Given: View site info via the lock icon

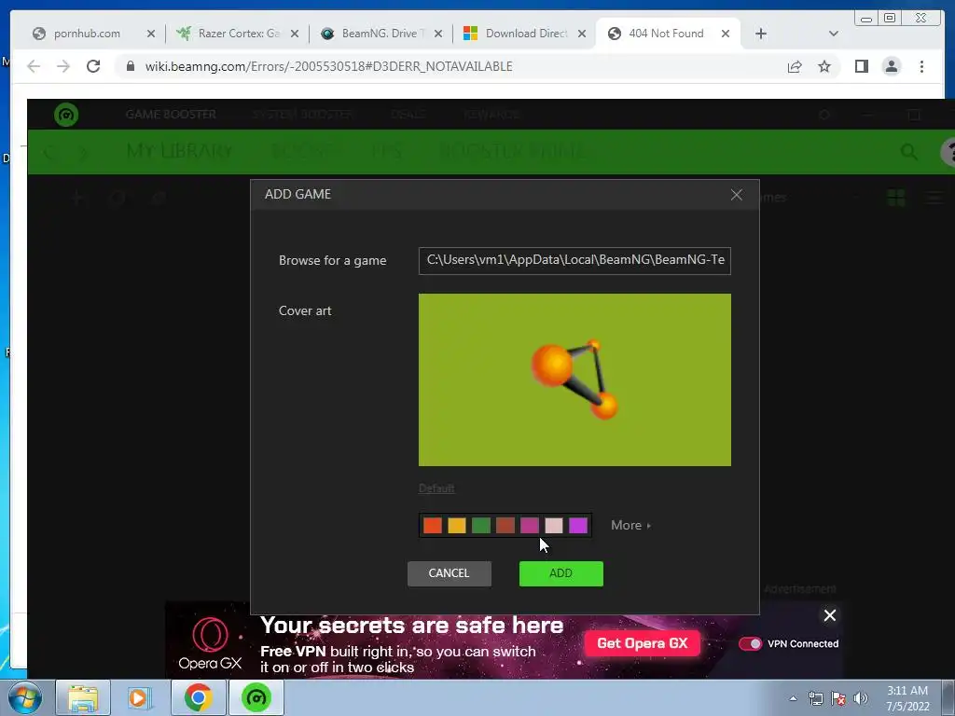Looking at the screenshot, I should (131, 66).
